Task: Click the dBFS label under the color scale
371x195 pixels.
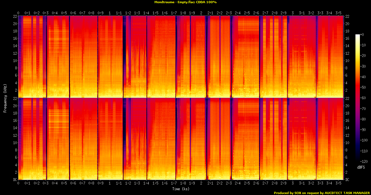Action: coord(361,167)
